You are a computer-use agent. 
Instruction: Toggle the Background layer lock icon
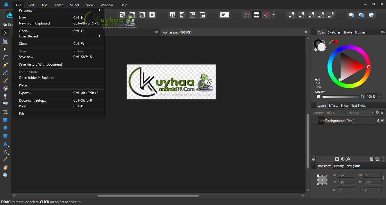point(378,121)
